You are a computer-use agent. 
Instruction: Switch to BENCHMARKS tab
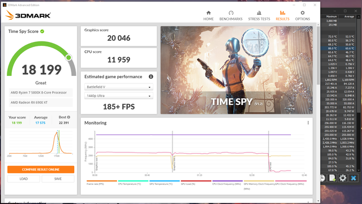point(231,16)
